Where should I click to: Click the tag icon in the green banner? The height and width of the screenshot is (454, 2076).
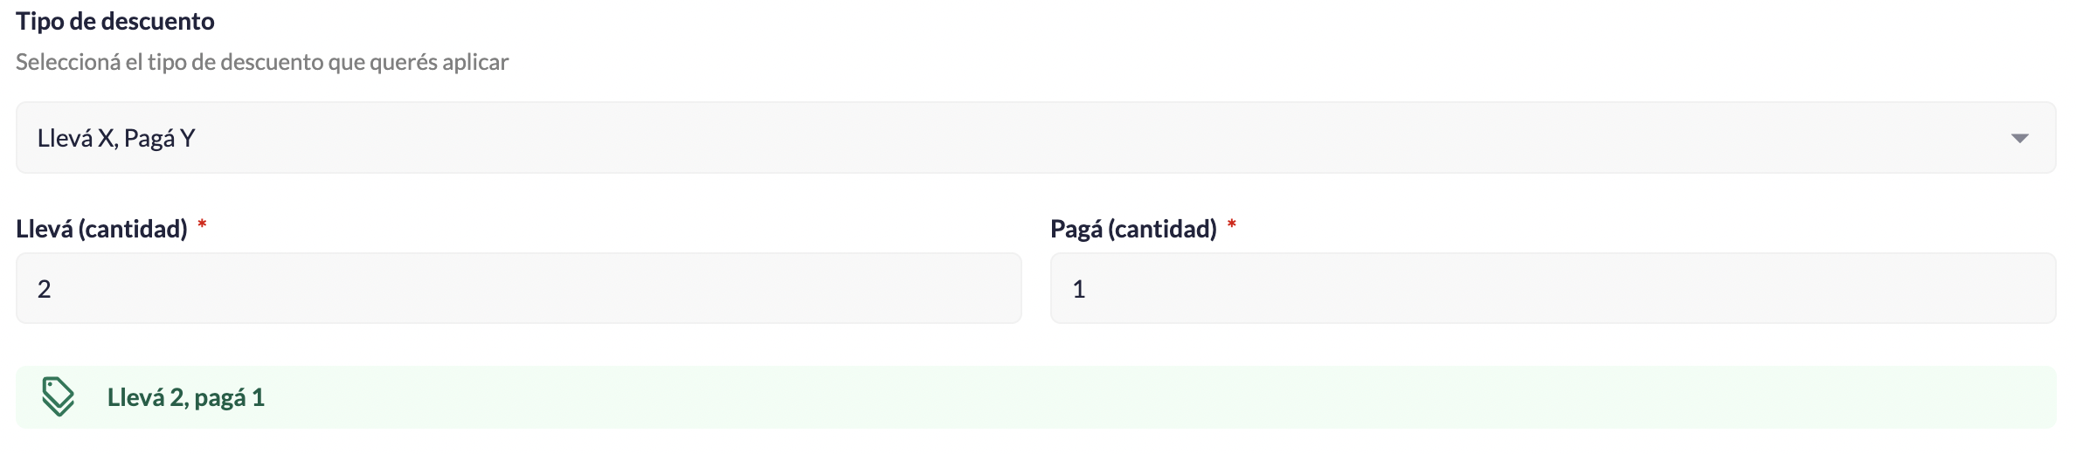(58, 397)
